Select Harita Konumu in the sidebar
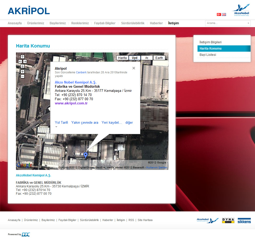Viewport: 255px width, 244px height. 224,49
